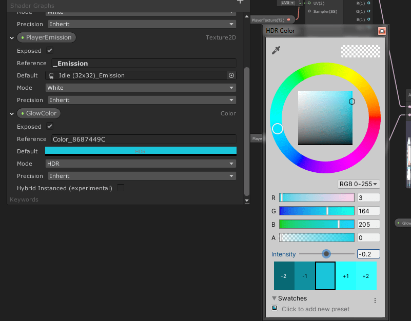Click the Shader Graphs panel scrollbar
Screen dimensions: 411x321
tap(247, 128)
